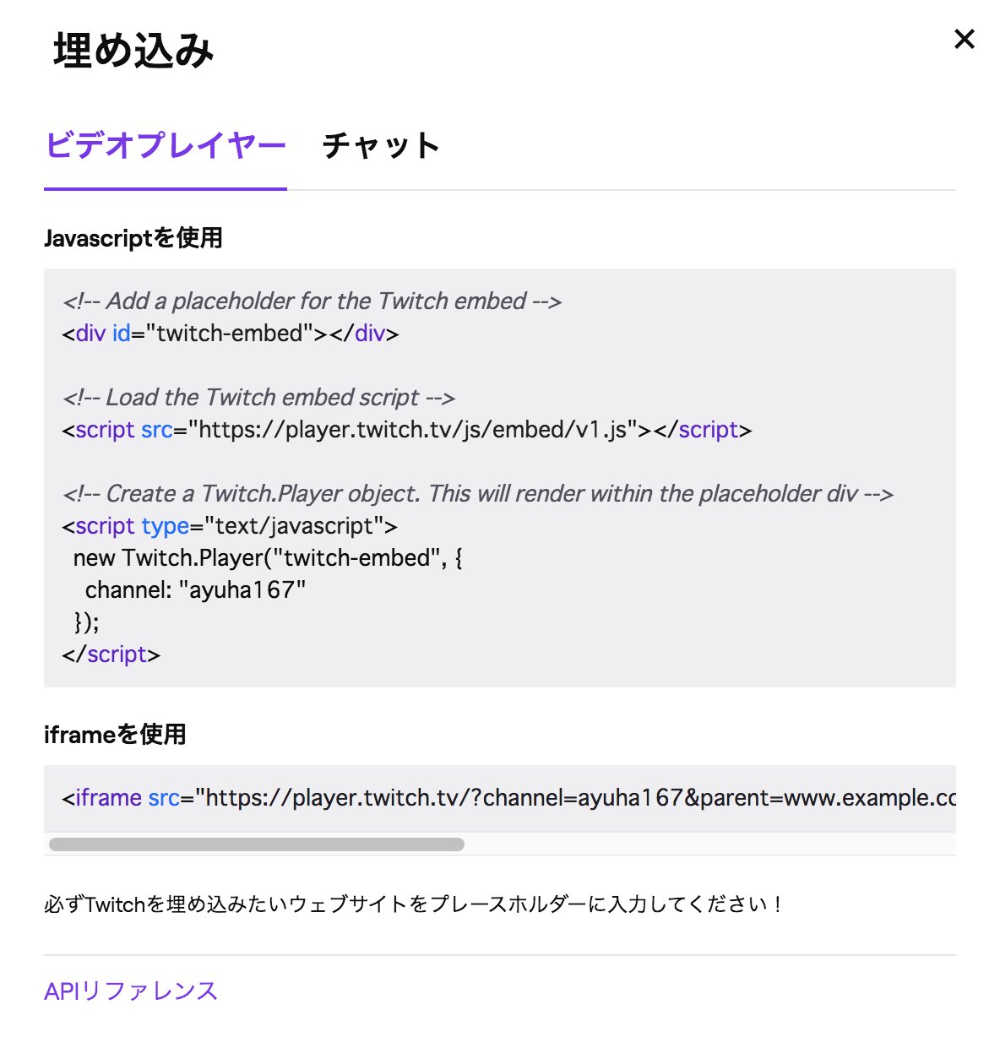Click the iframe src embed code line
The height and width of the screenshot is (1037, 1000).
(x=508, y=798)
